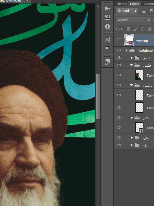The image size is (154, 206).
Task: Hide the کادر group
Action: point(119,117)
